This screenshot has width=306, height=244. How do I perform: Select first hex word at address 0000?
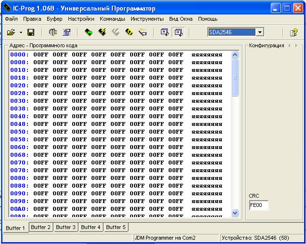[x=41, y=54]
